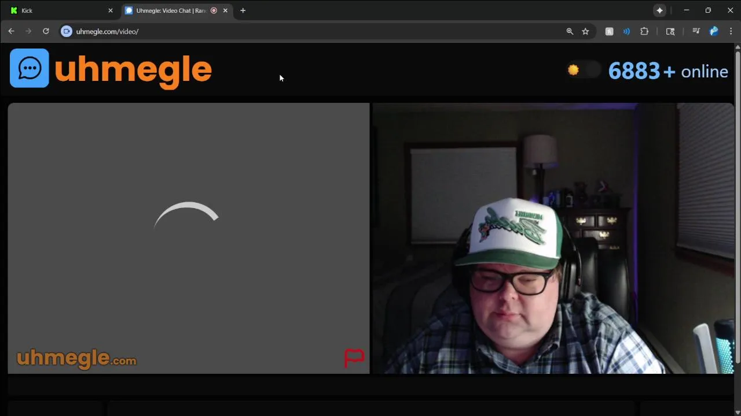
Task: Click the recording indicator on Uhmegle tab
Action: pyautogui.click(x=214, y=10)
